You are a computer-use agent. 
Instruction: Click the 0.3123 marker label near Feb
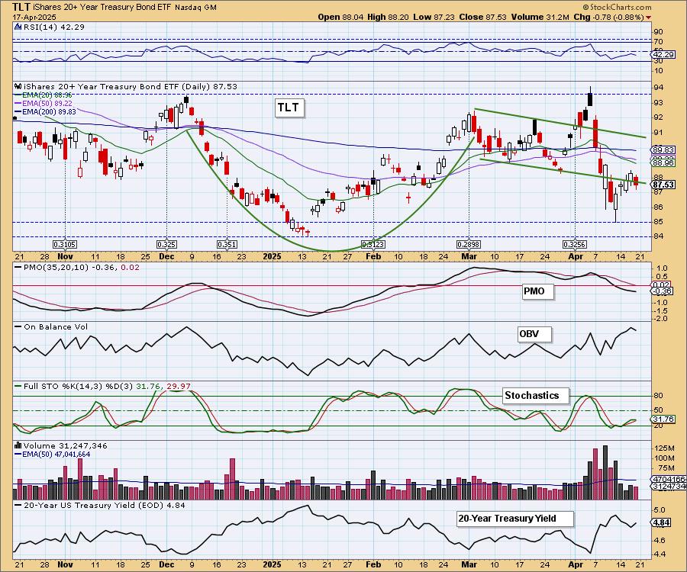[373, 244]
